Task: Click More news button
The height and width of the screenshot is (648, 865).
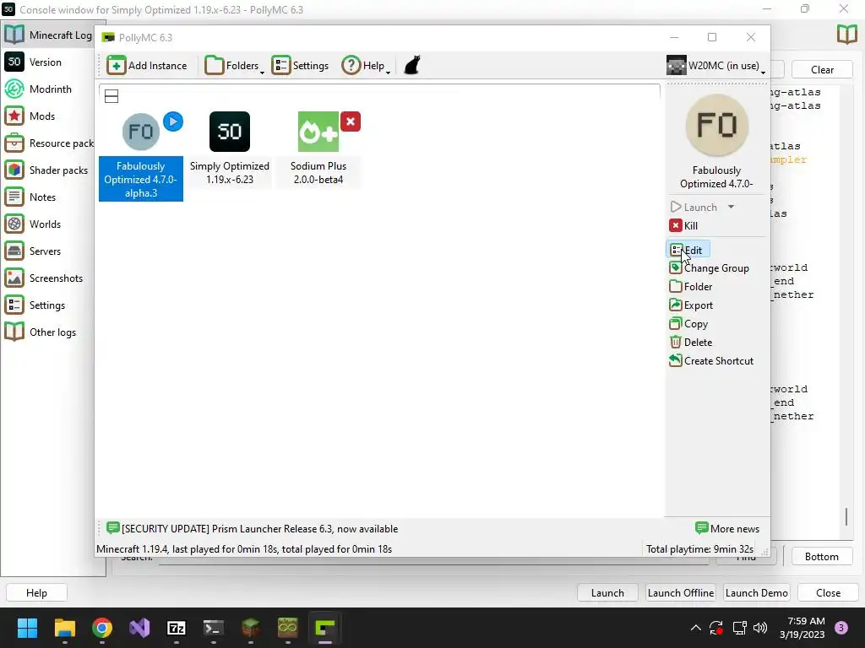Action: click(x=727, y=528)
